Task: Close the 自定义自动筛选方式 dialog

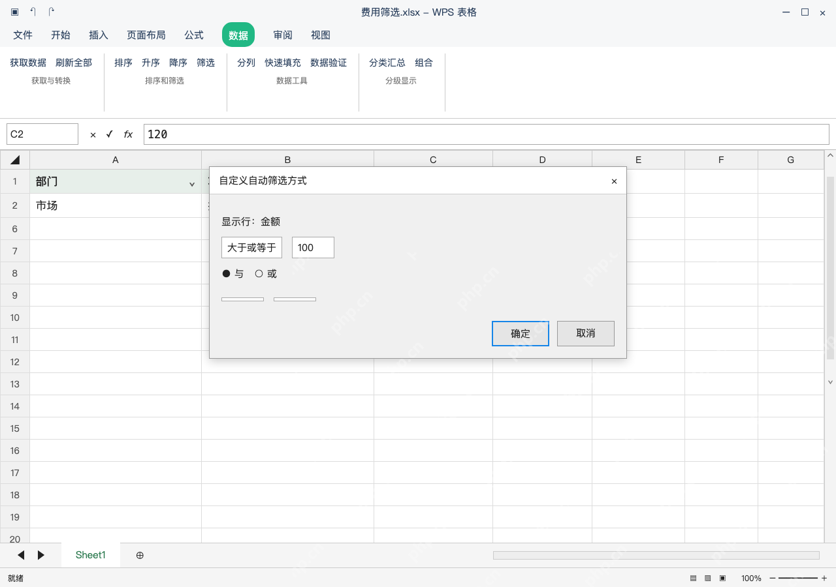Action: [x=614, y=181]
